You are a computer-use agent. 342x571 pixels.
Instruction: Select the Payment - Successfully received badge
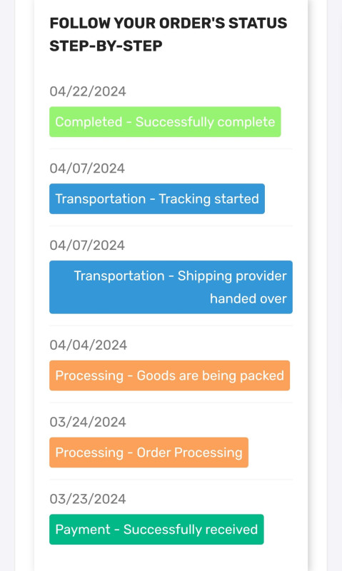(x=156, y=529)
